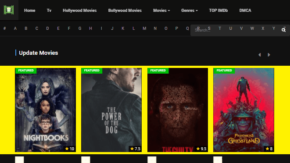
Task: Filter movies by letter P
Action: [177, 28]
